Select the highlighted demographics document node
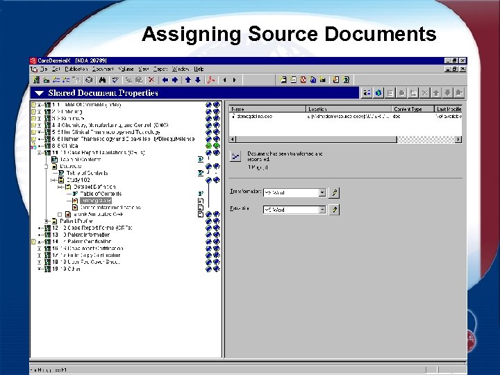This screenshot has width=500, height=375. pyautogui.click(x=96, y=201)
